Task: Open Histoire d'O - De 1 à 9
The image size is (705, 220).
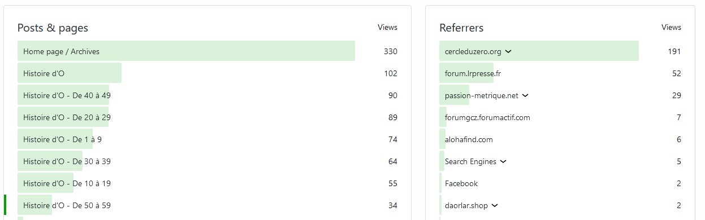Action: click(62, 139)
